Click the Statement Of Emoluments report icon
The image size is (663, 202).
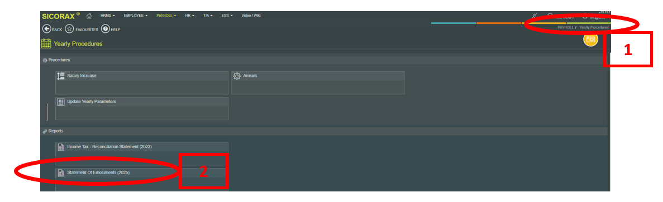click(60, 173)
